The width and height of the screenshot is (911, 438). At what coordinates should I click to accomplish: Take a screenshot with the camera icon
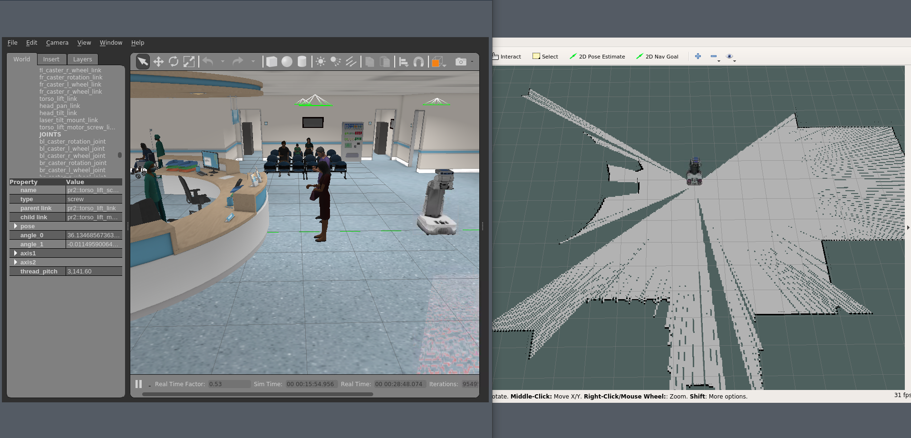(x=460, y=61)
